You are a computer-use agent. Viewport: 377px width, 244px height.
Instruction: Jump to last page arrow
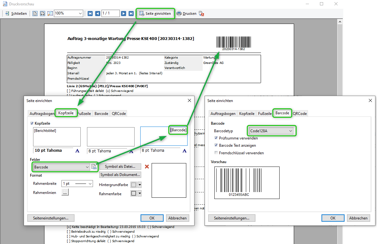[x=131, y=14]
